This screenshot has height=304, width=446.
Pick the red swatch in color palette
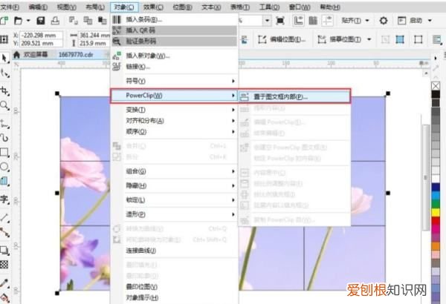pyautogui.click(x=436, y=220)
